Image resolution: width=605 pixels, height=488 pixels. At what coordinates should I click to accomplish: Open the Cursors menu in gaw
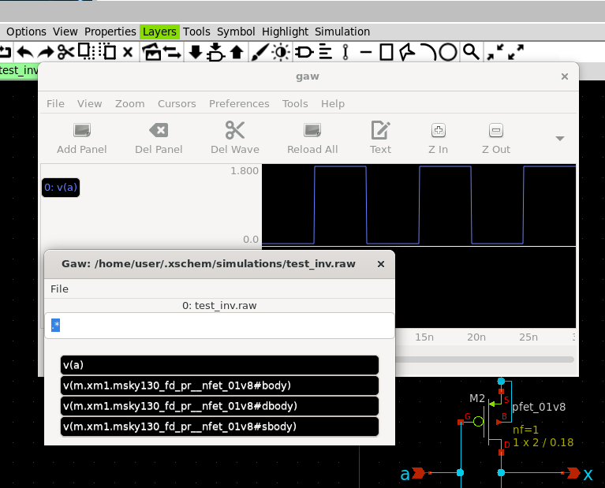click(x=177, y=103)
